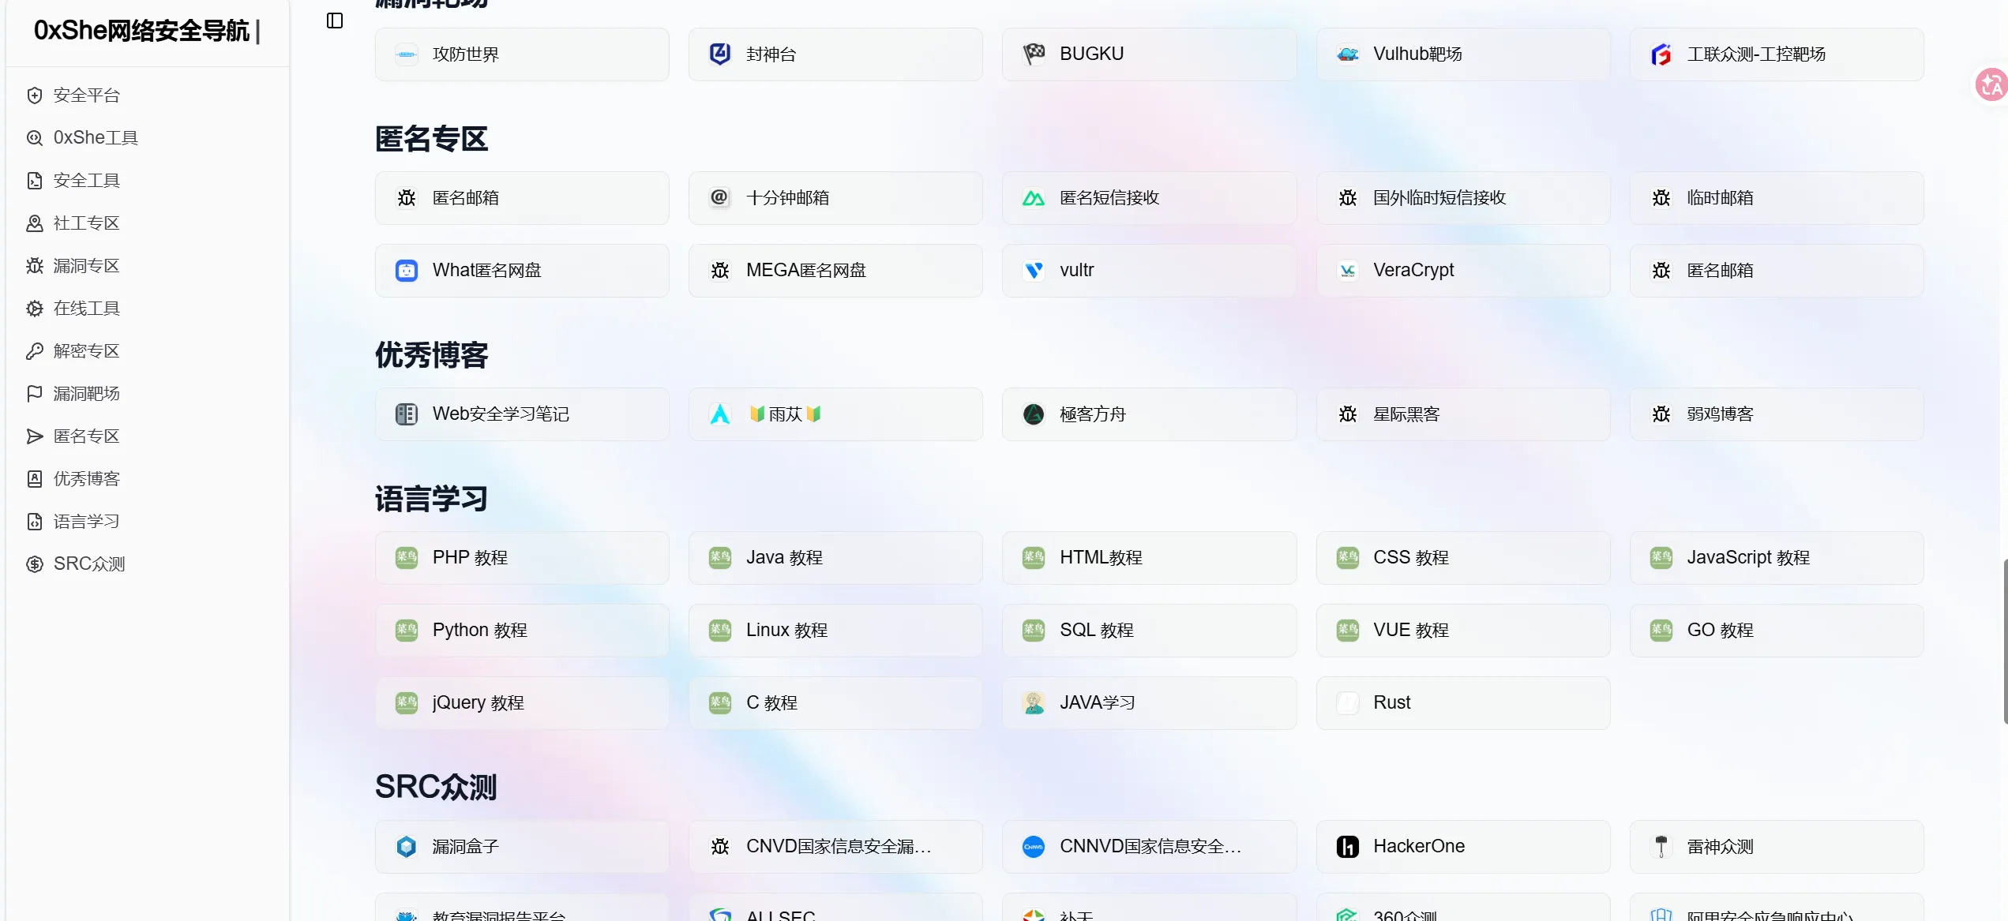
Task: Open the 攻防世界 card
Action: click(522, 54)
